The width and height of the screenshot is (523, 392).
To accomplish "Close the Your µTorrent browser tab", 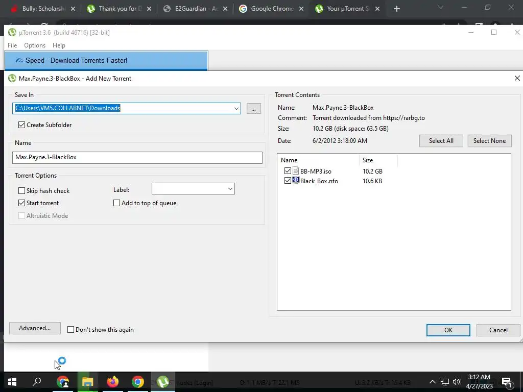I will [377, 9].
